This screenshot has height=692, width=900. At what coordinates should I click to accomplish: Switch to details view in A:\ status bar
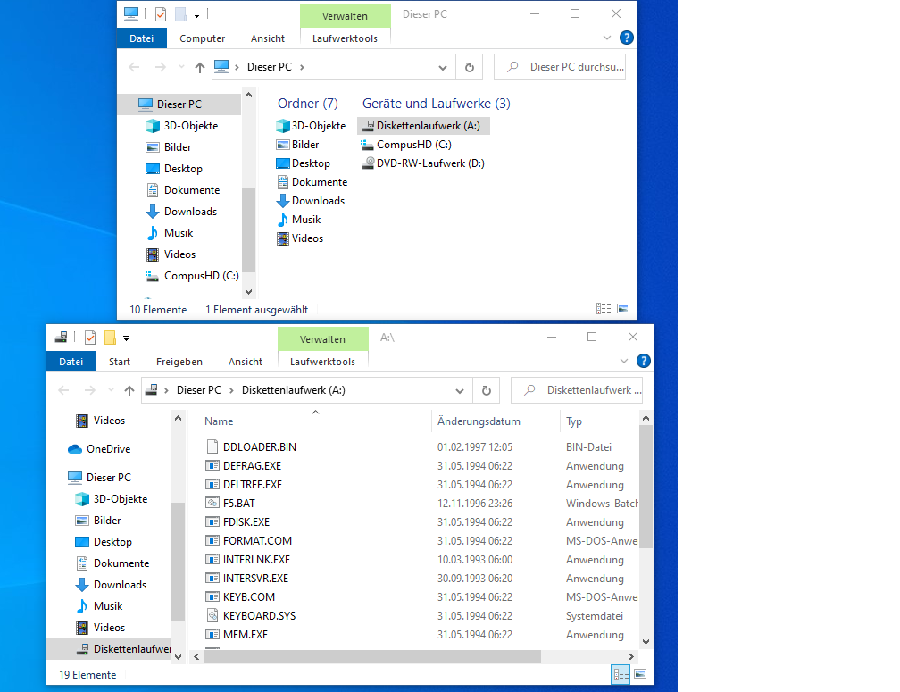click(621, 674)
